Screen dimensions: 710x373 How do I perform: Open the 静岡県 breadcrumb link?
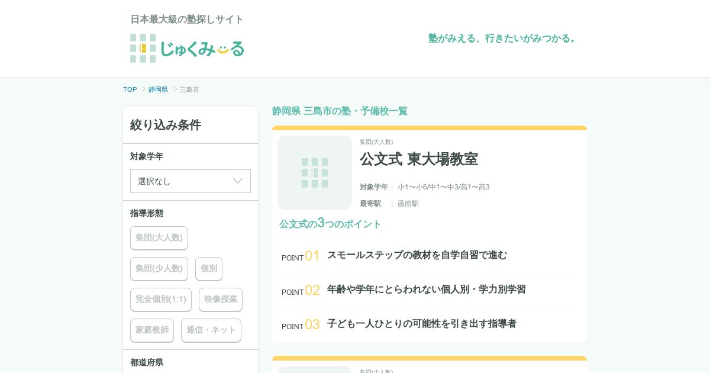tap(158, 89)
